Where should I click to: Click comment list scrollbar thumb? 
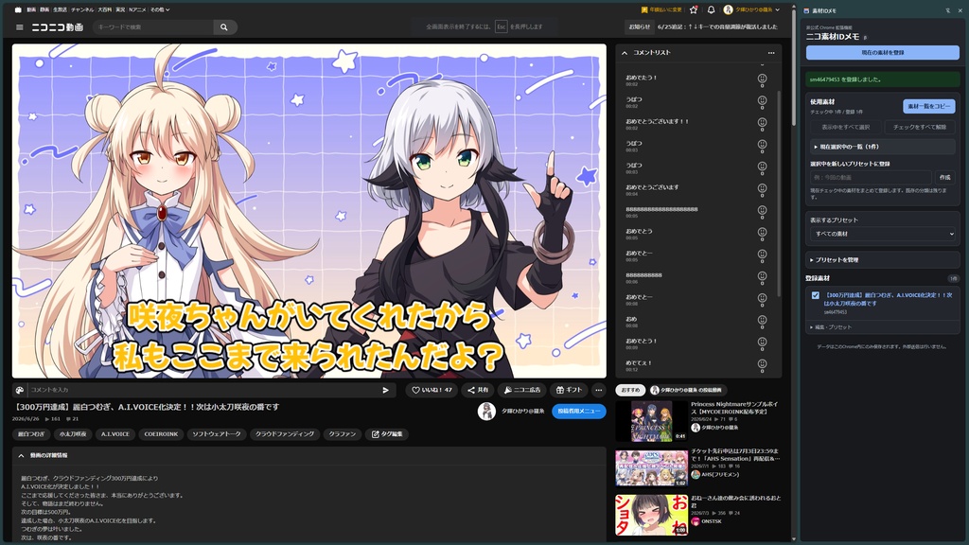point(779,194)
